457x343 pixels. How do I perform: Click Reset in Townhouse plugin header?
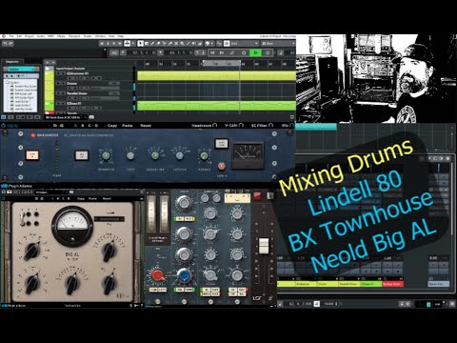coord(146,126)
